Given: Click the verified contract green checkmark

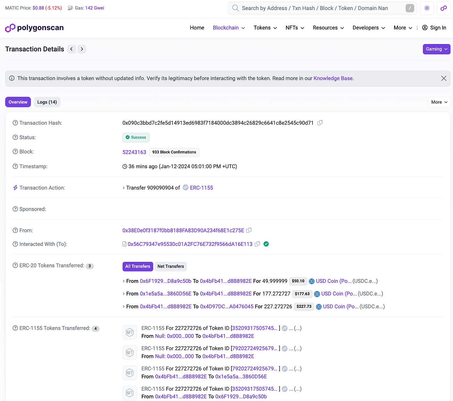Looking at the screenshot, I should click(266, 244).
